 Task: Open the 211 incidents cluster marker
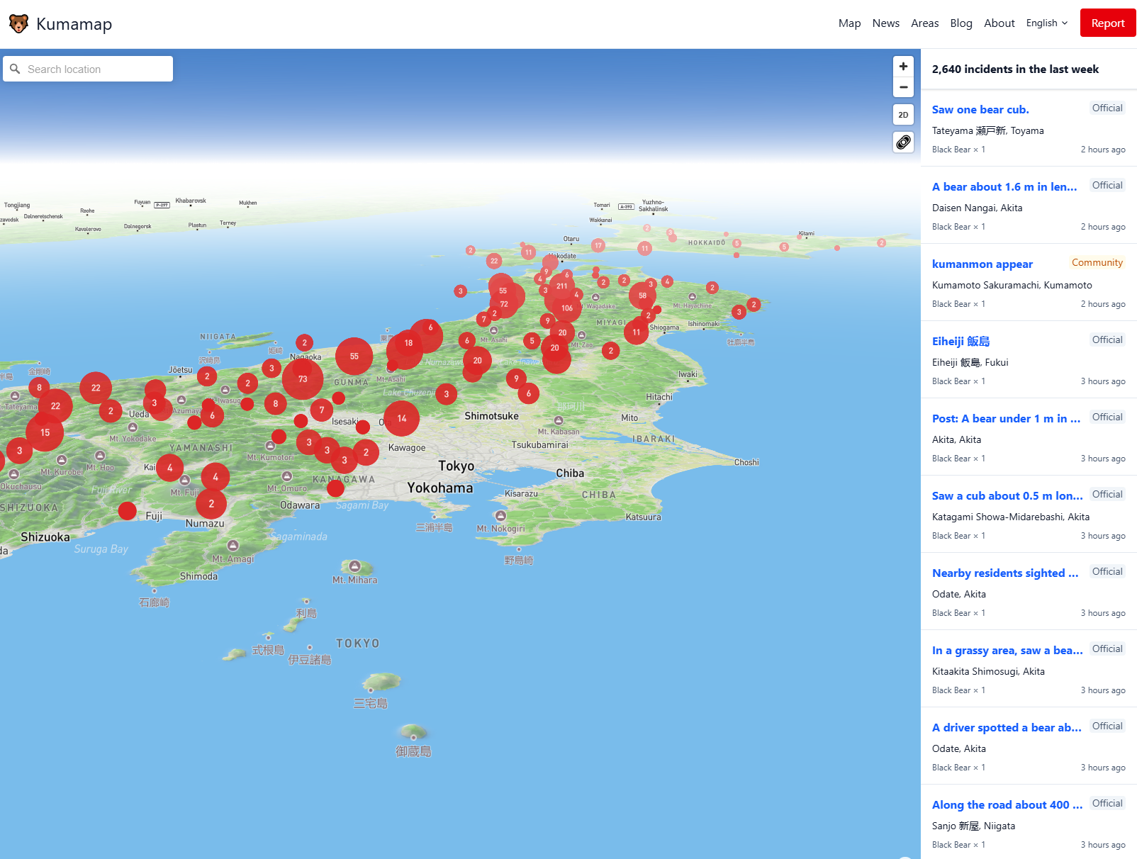[561, 286]
